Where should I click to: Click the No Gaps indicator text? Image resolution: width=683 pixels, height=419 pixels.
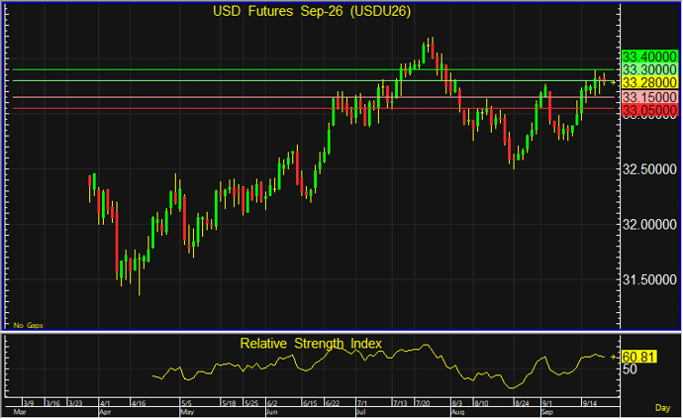(x=28, y=325)
